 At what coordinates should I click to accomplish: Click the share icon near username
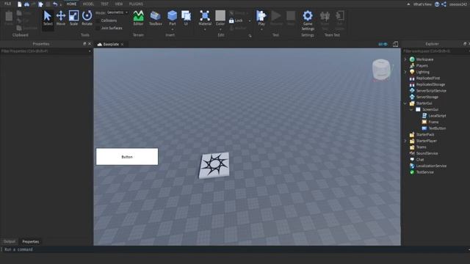(x=444, y=4)
